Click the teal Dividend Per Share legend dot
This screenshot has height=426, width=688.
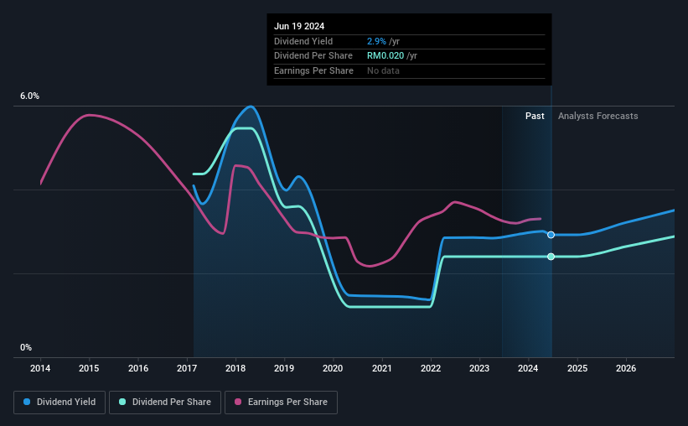click(x=122, y=402)
